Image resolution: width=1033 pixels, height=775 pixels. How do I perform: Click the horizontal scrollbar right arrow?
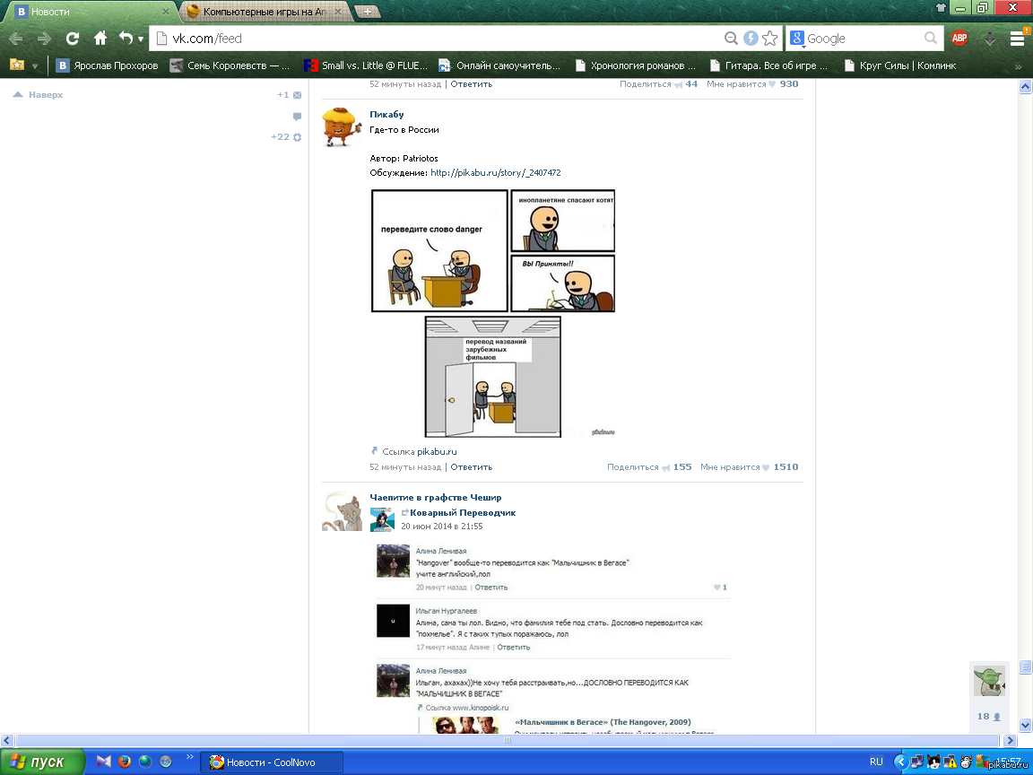(1010, 741)
